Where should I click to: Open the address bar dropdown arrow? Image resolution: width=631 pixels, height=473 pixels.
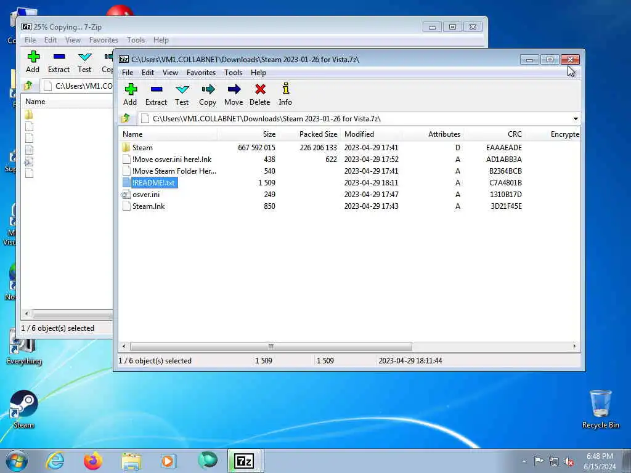[576, 119]
